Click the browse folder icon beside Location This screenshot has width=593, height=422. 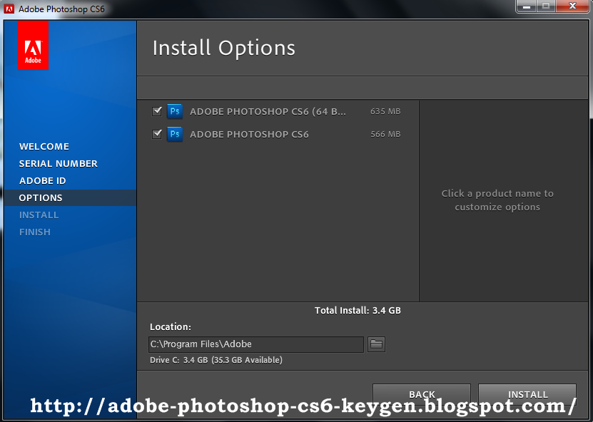point(376,344)
